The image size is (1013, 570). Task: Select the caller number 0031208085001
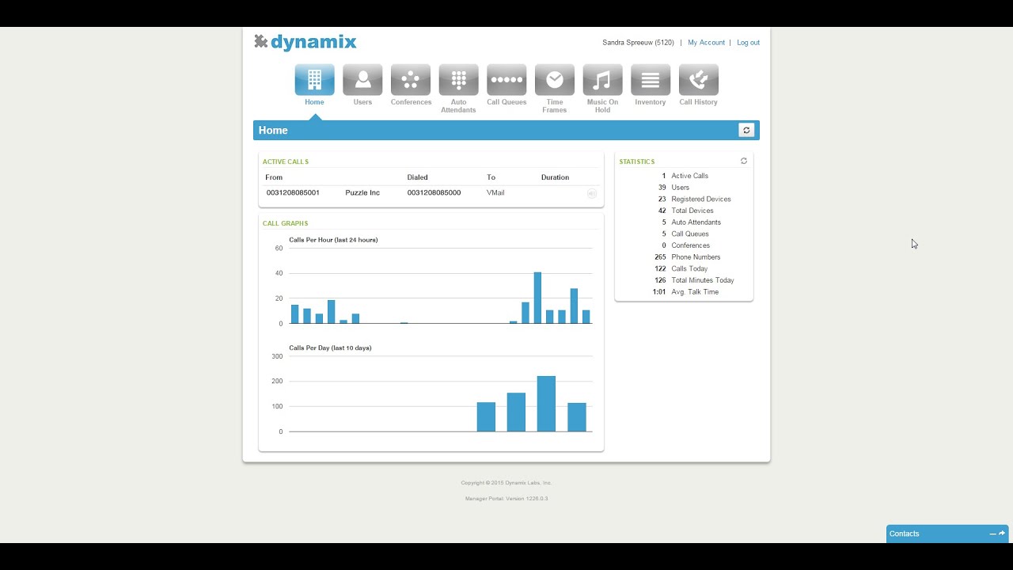293,192
